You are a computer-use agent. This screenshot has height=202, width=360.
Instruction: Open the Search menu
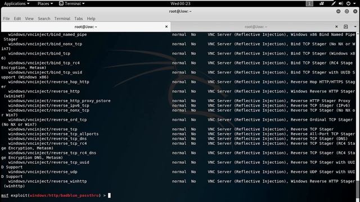tap(44, 19)
